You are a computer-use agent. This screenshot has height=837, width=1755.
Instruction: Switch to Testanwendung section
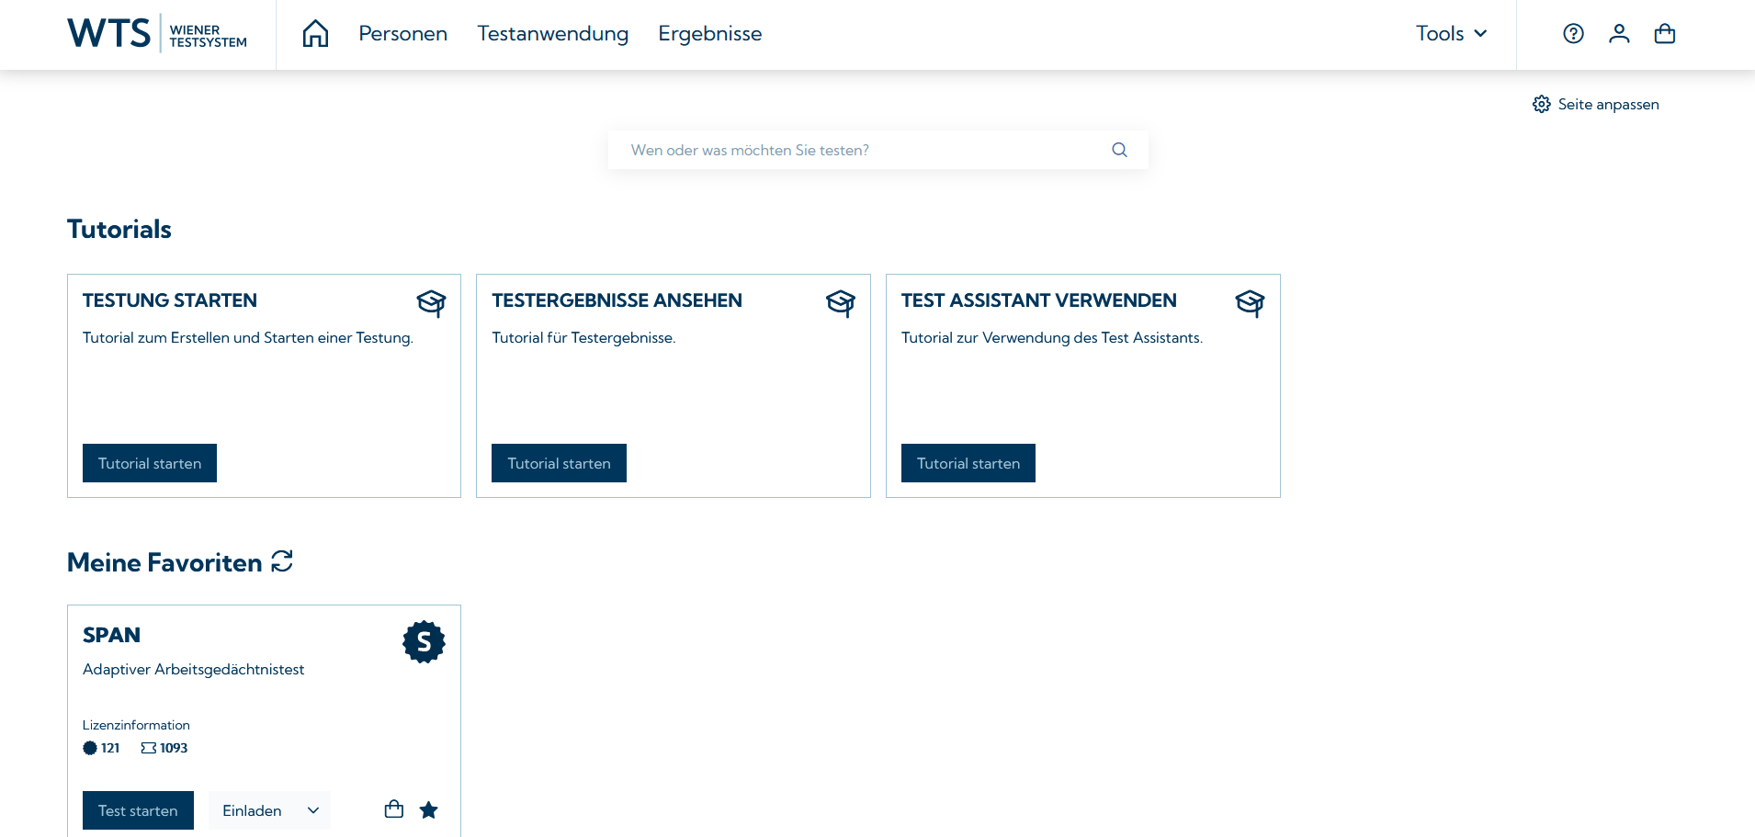click(x=552, y=34)
